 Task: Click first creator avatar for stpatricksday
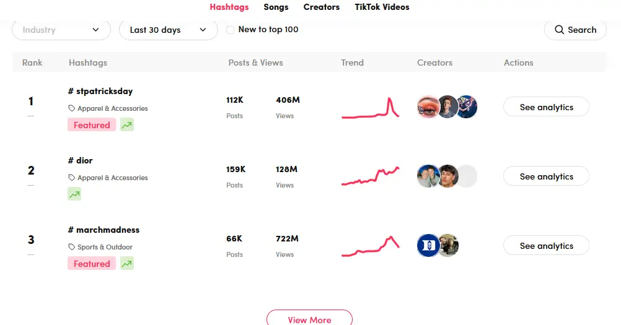click(x=428, y=107)
